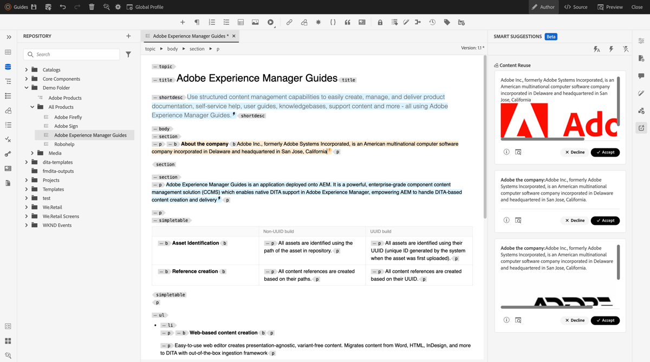This screenshot has width=650, height=362.
Task: Toggle the repository filter beside search
Action: (x=128, y=54)
